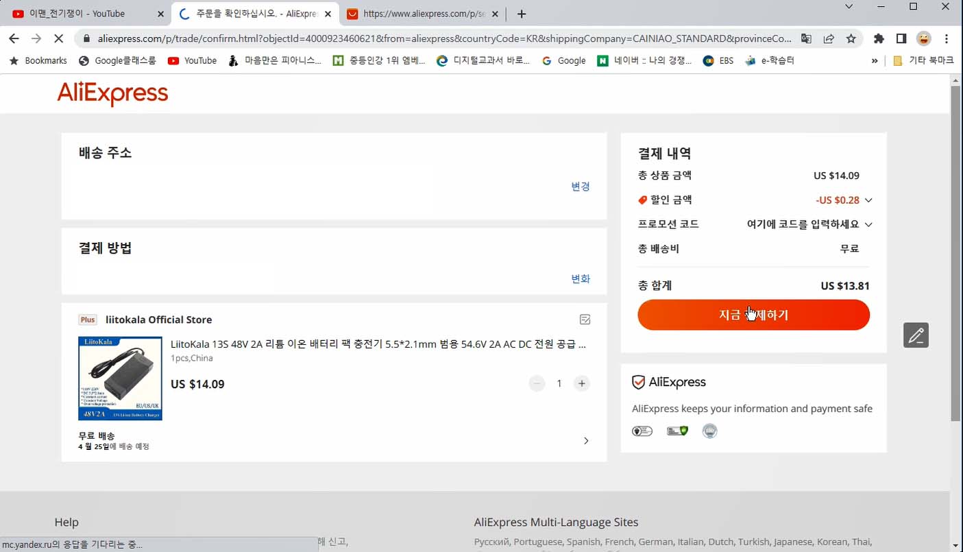
Task: Click the address bar URL
Action: tap(444, 38)
